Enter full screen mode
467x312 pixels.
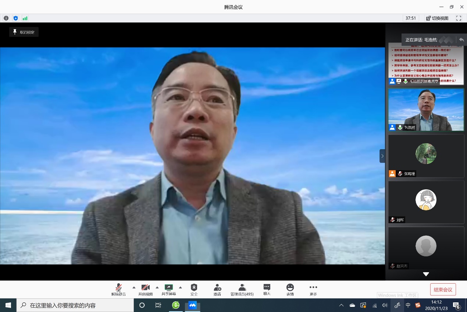(x=459, y=18)
